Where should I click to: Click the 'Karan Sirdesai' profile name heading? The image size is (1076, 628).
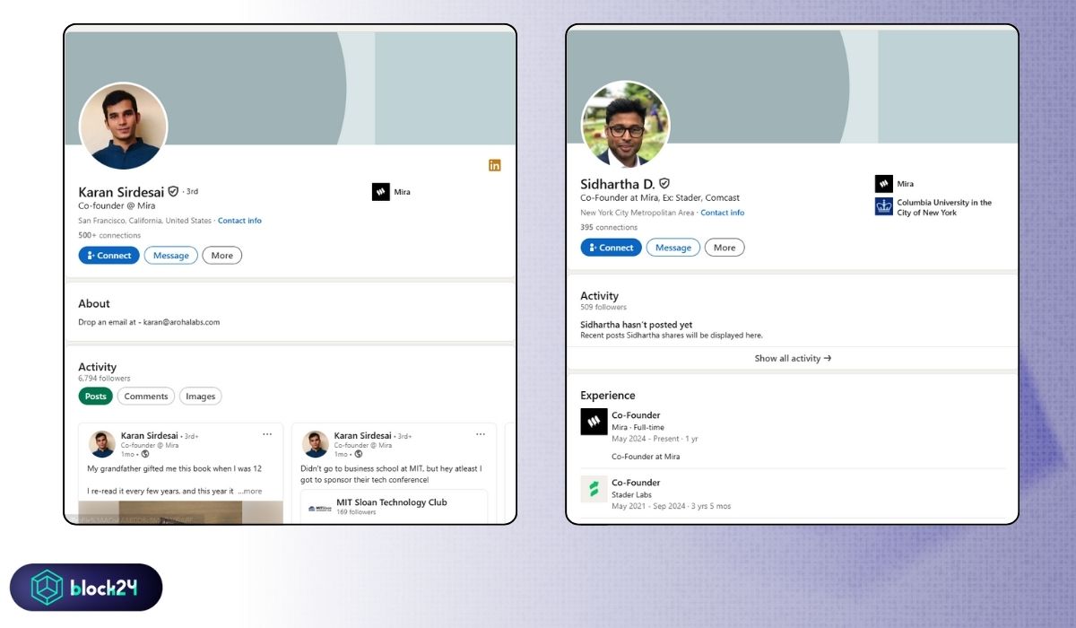pos(121,192)
